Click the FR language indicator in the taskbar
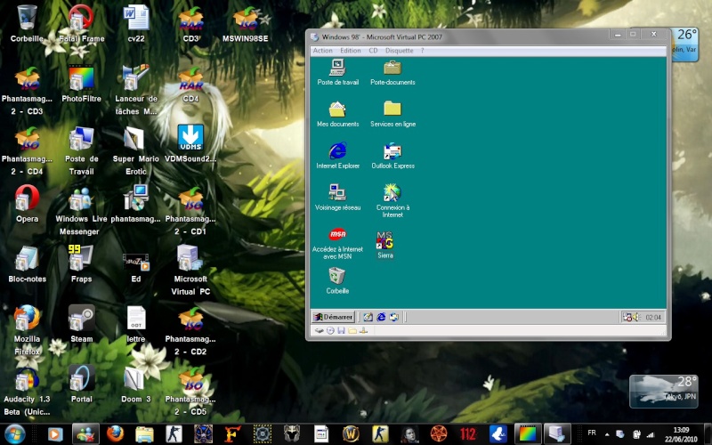The image size is (712, 445). [x=592, y=433]
